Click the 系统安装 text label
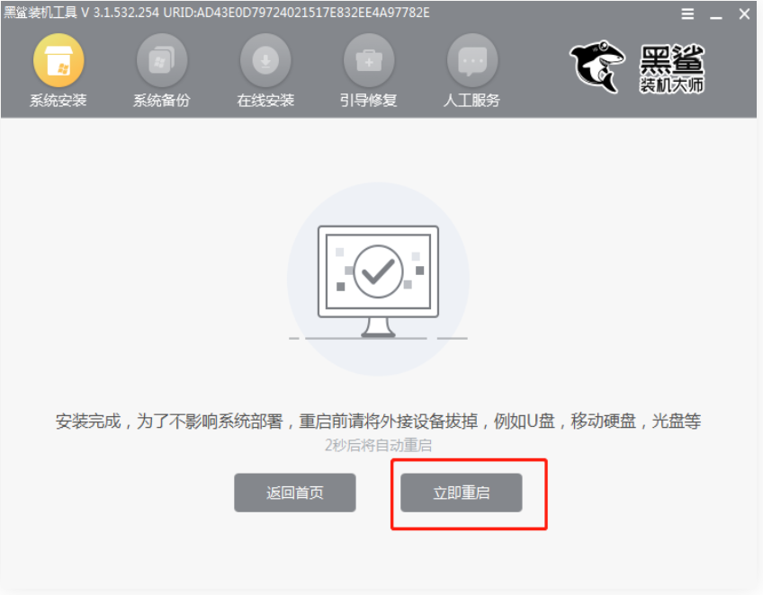Image resolution: width=763 pixels, height=595 pixels. pyautogui.click(x=58, y=101)
